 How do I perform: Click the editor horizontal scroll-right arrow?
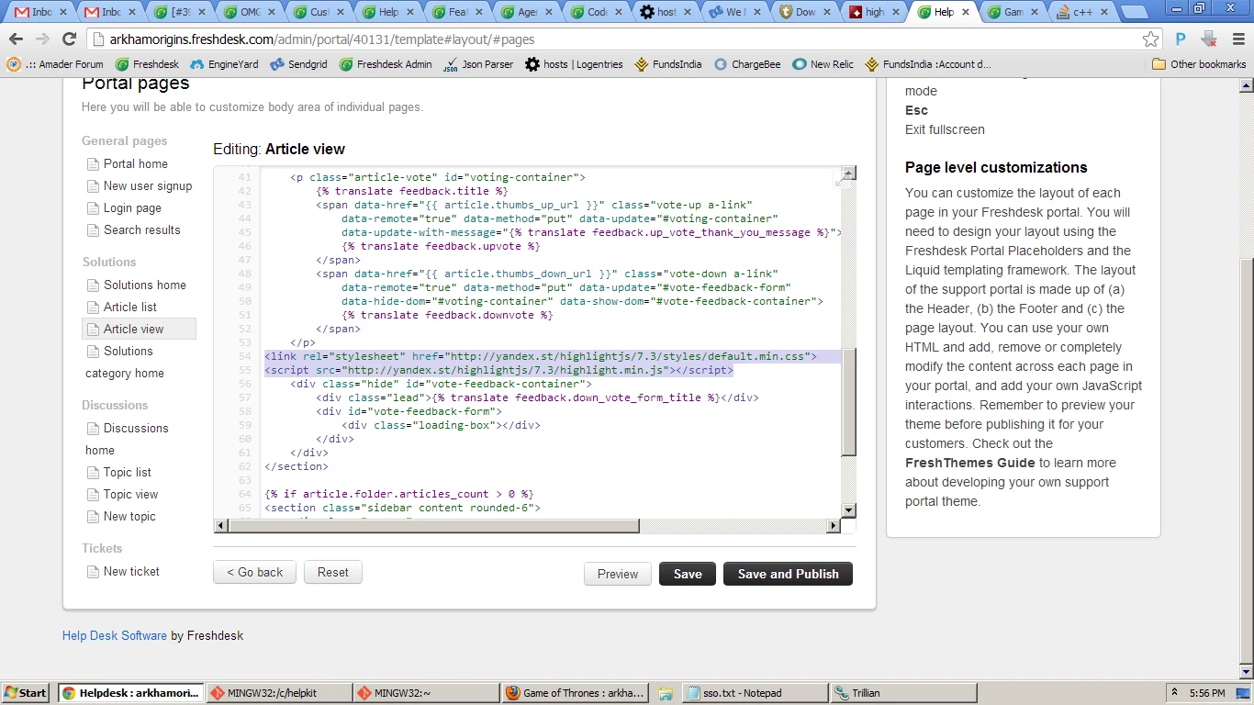(x=834, y=526)
